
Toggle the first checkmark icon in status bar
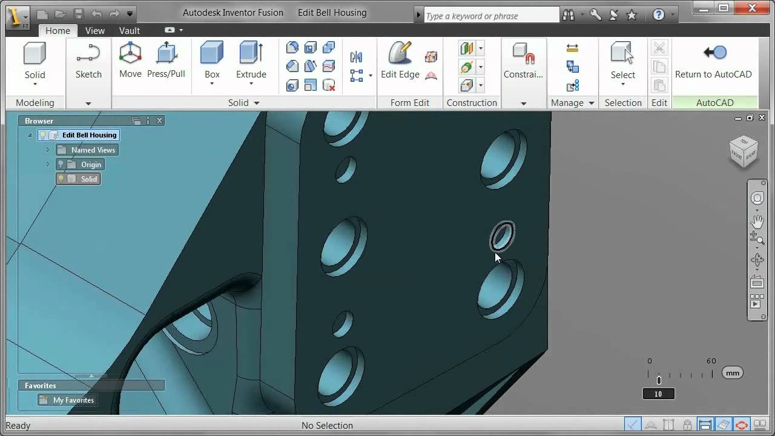click(633, 425)
